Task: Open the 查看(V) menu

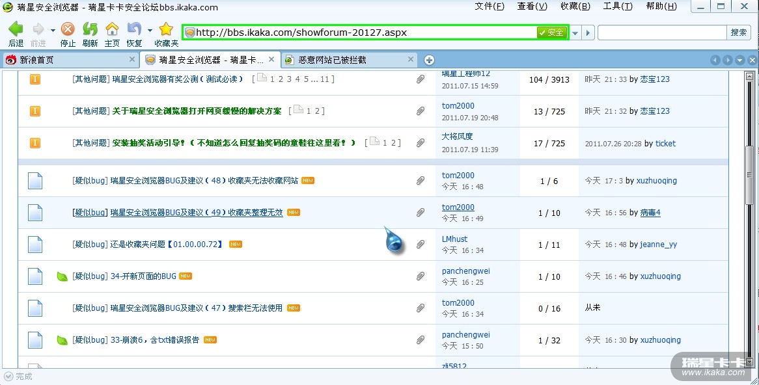Action: click(x=532, y=7)
